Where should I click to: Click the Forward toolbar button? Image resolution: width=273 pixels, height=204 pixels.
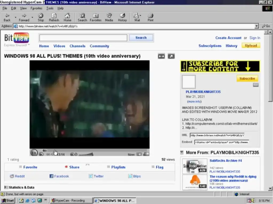pyautogui.click(x=24, y=18)
